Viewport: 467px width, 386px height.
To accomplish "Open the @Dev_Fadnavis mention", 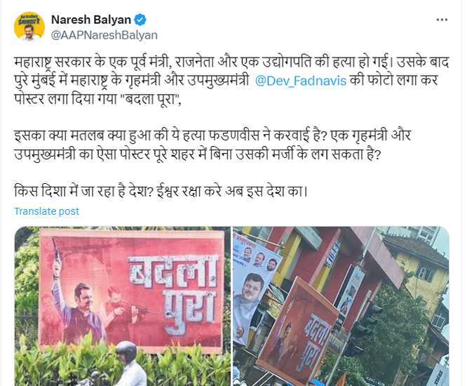I will (x=301, y=81).
